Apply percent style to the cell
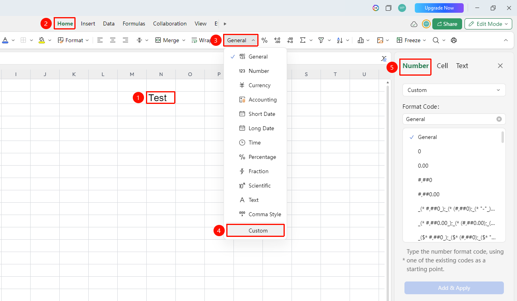Viewport: 517px width, 301px height. 264,40
